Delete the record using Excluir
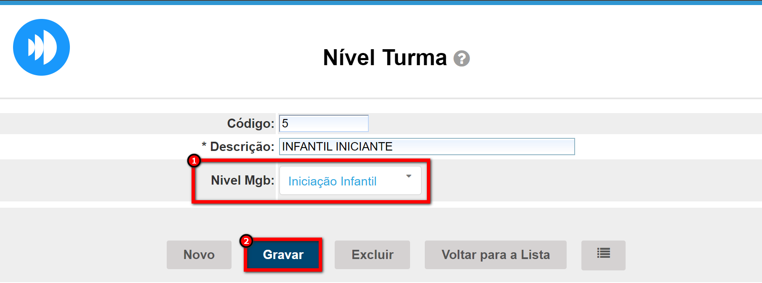 pos(372,254)
